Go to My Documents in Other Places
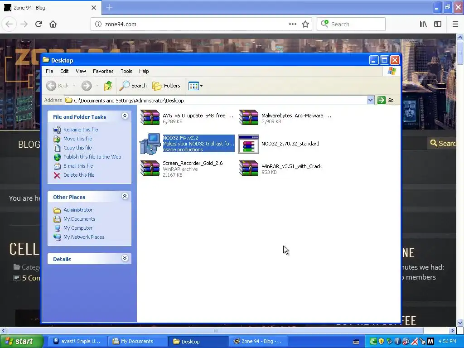 [79, 219]
